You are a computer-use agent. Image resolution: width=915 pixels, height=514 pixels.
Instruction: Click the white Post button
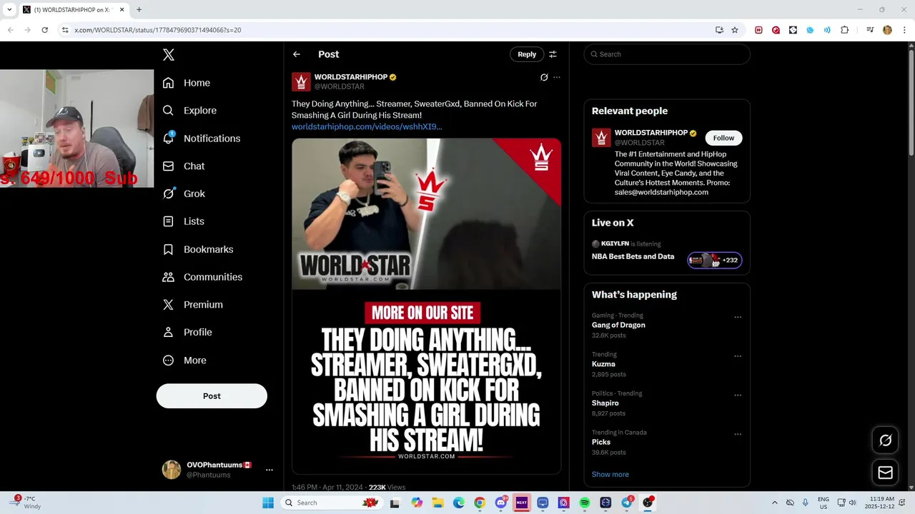click(x=212, y=396)
